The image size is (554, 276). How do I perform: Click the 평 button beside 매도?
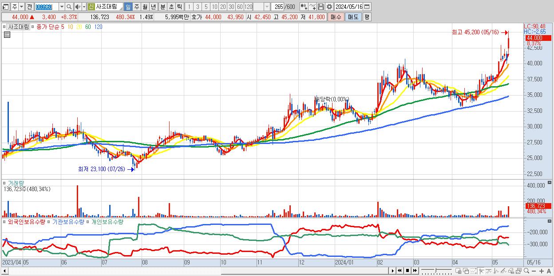[367, 17]
